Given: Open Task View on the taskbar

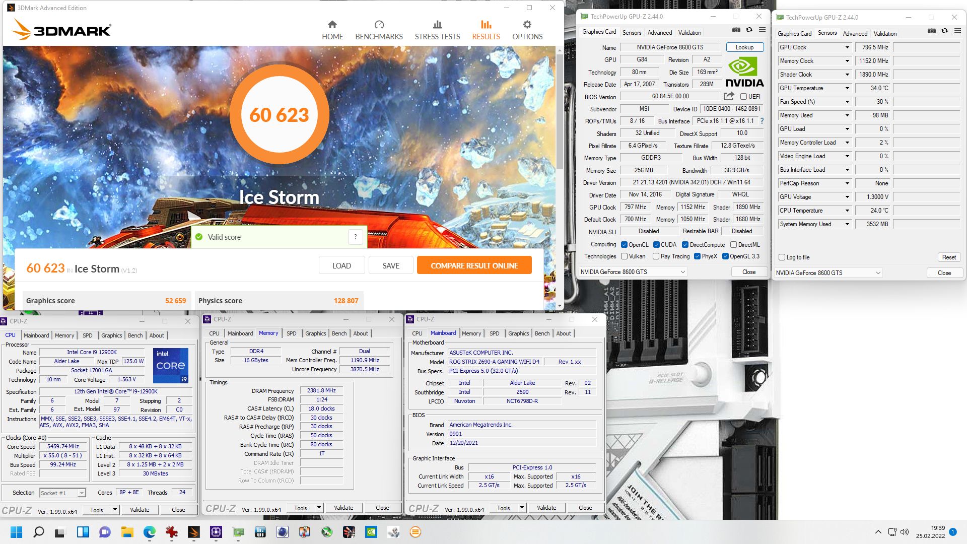Looking at the screenshot, I should pyautogui.click(x=60, y=532).
